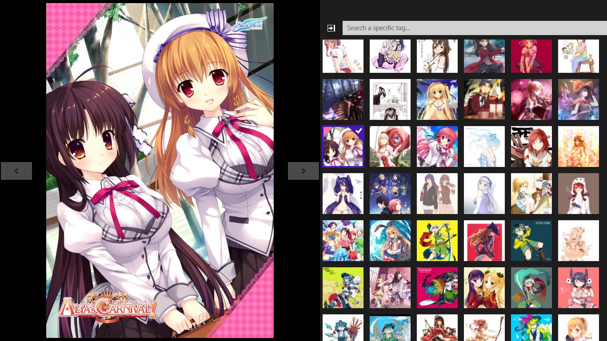Advance to the next image with right arrow
This screenshot has height=341, width=607.
click(303, 171)
